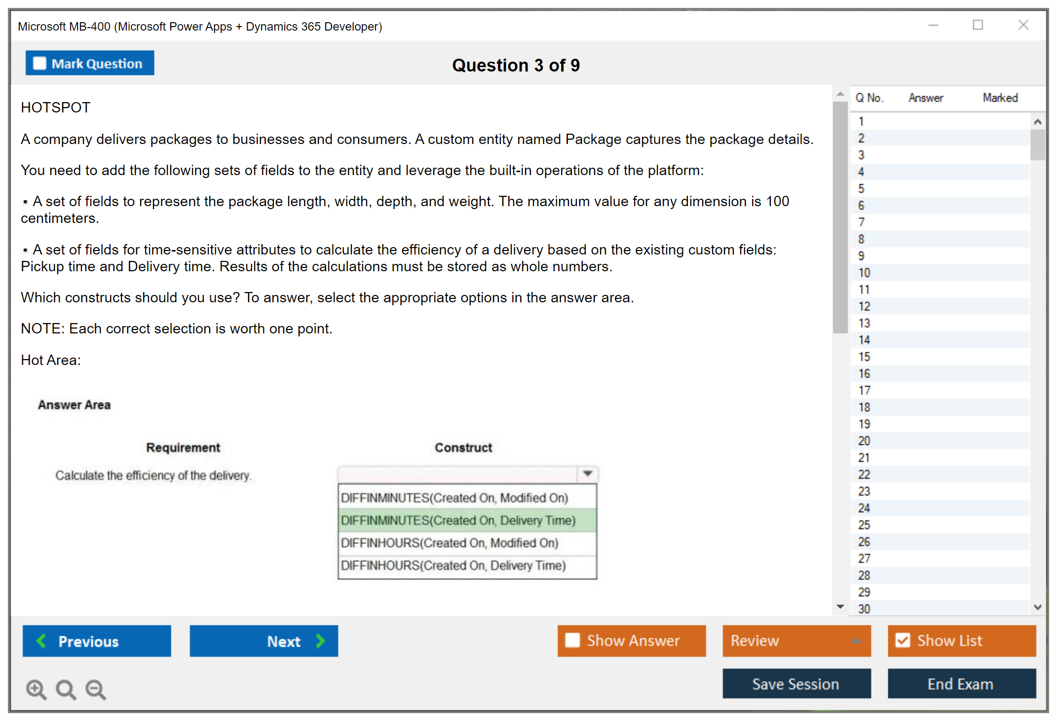This screenshot has height=725, width=1061.
Task: Click the End Exam button
Action: point(961,684)
